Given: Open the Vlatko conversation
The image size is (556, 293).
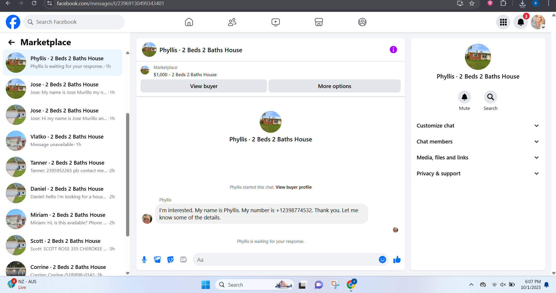Looking at the screenshot, I should pos(62,141).
